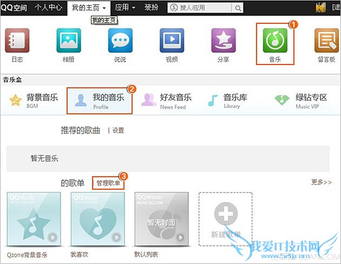Click the 更多>> link
Viewport: 341px width, 264px height.
322,182
